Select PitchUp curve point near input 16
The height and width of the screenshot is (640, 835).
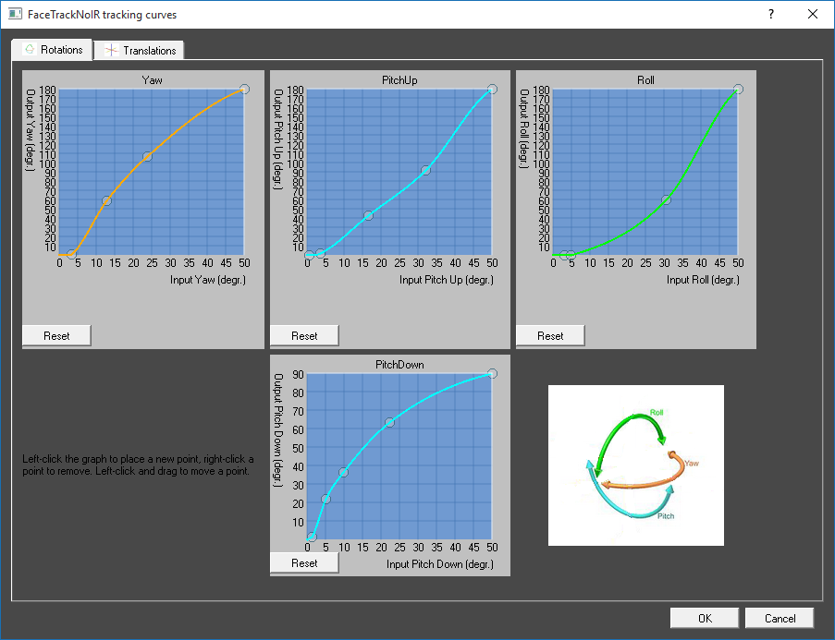click(369, 215)
